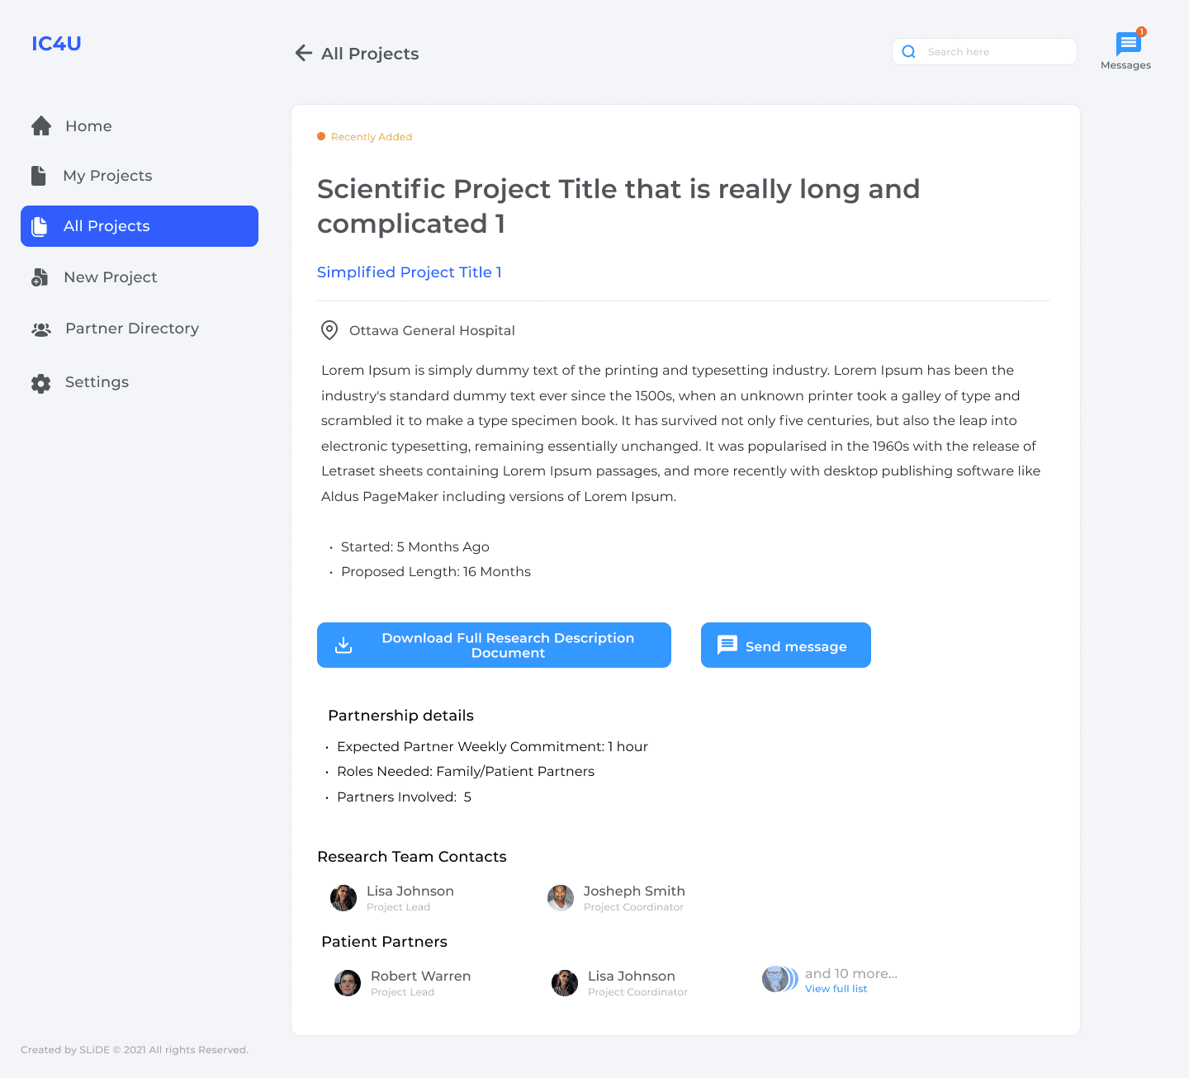1189x1078 pixels.
Task: Click Josheph Smith's profile avatar
Action: [561, 898]
